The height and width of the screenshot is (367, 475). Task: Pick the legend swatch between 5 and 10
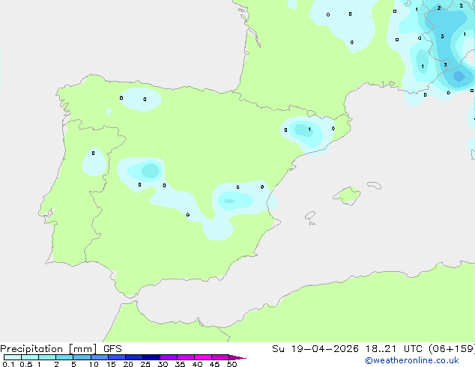tap(82, 357)
